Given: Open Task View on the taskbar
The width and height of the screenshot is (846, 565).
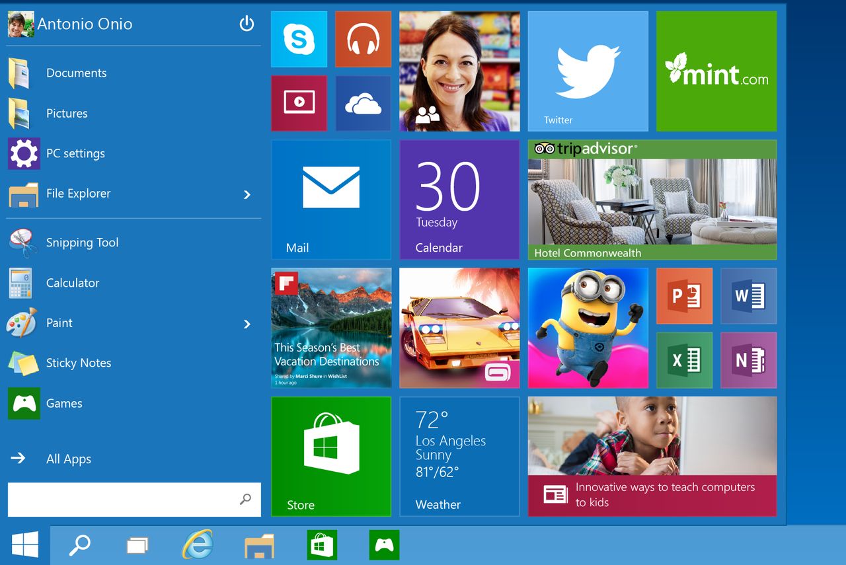Looking at the screenshot, I should pos(137,545).
